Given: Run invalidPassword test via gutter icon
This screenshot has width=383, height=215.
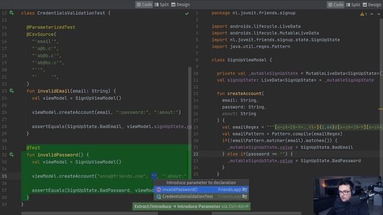Looking at the screenshot, I should pyautogui.click(x=11, y=155).
